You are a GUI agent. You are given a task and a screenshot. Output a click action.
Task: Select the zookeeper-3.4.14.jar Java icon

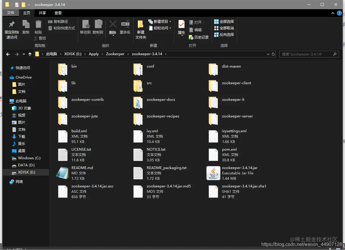[213, 173]
